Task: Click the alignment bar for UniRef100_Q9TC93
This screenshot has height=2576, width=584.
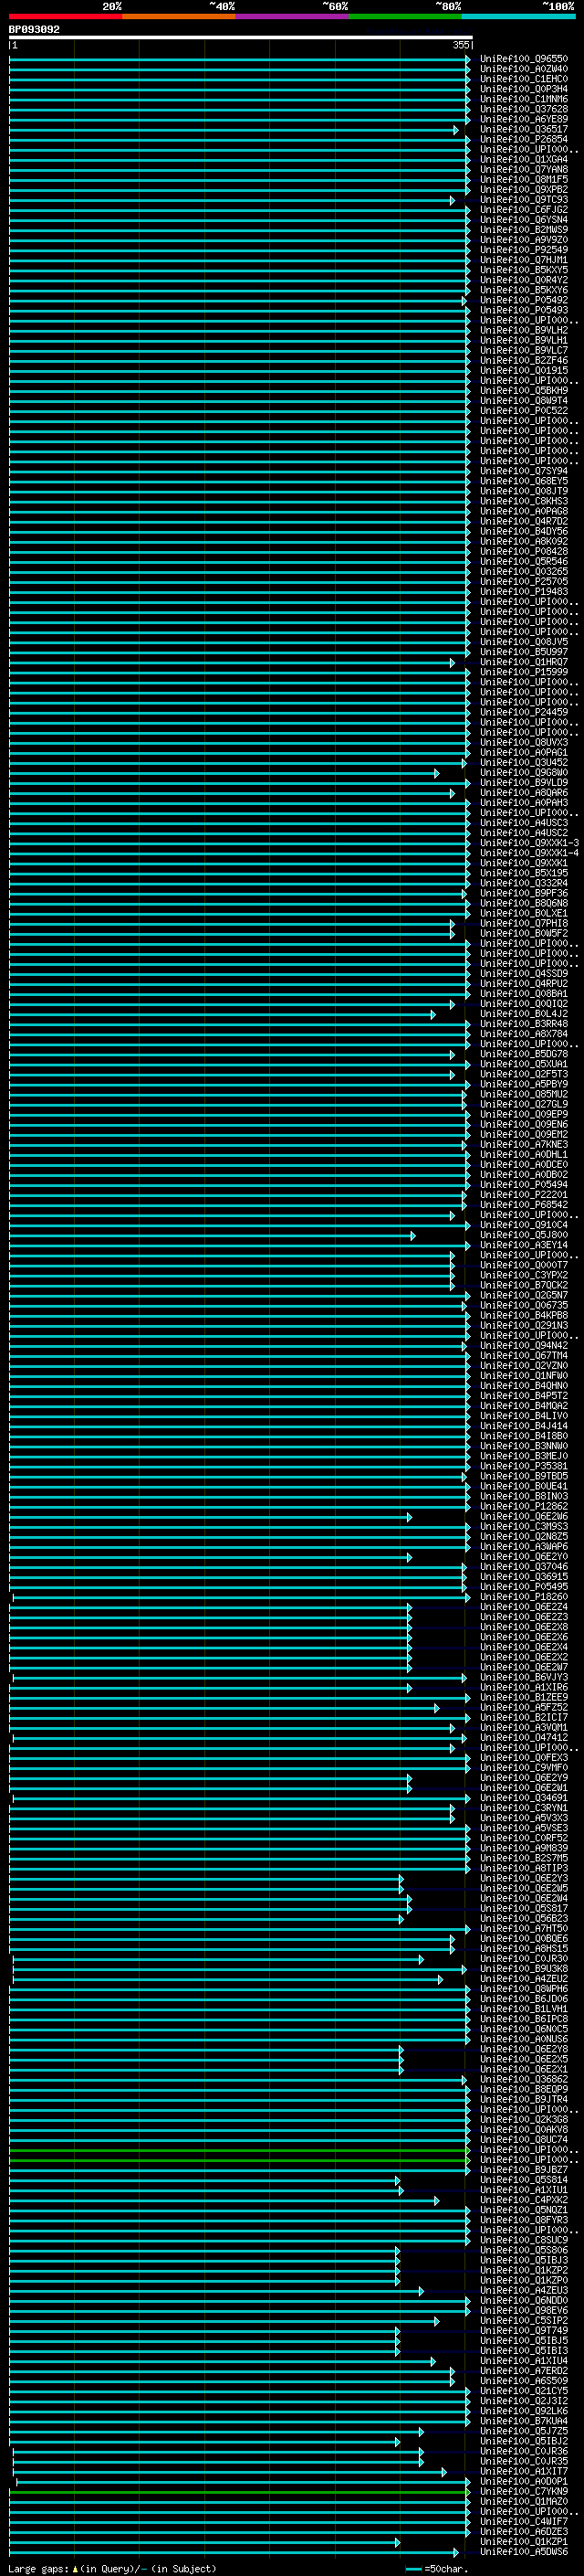Action: tap(232, 200)
